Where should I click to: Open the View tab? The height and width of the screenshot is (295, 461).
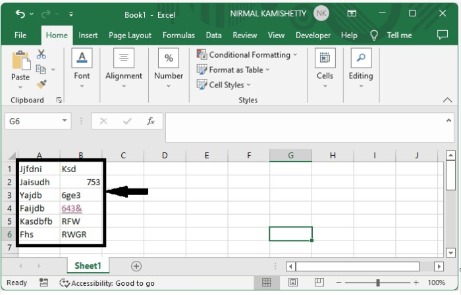[276, 35]
